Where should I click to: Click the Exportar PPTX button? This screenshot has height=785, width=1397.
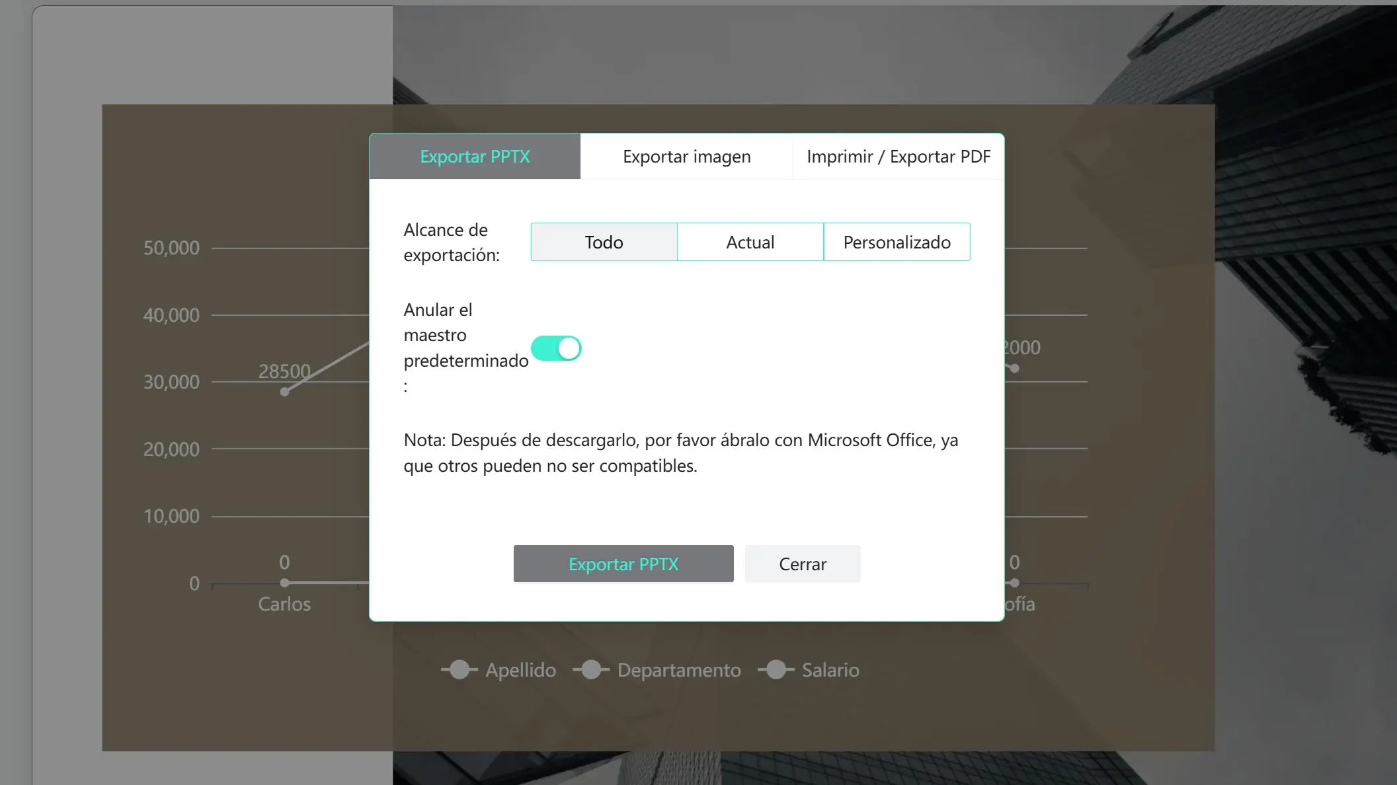[x=623, y=564]
